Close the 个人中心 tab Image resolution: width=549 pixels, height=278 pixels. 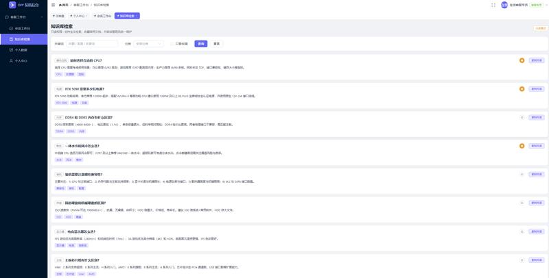86,16
